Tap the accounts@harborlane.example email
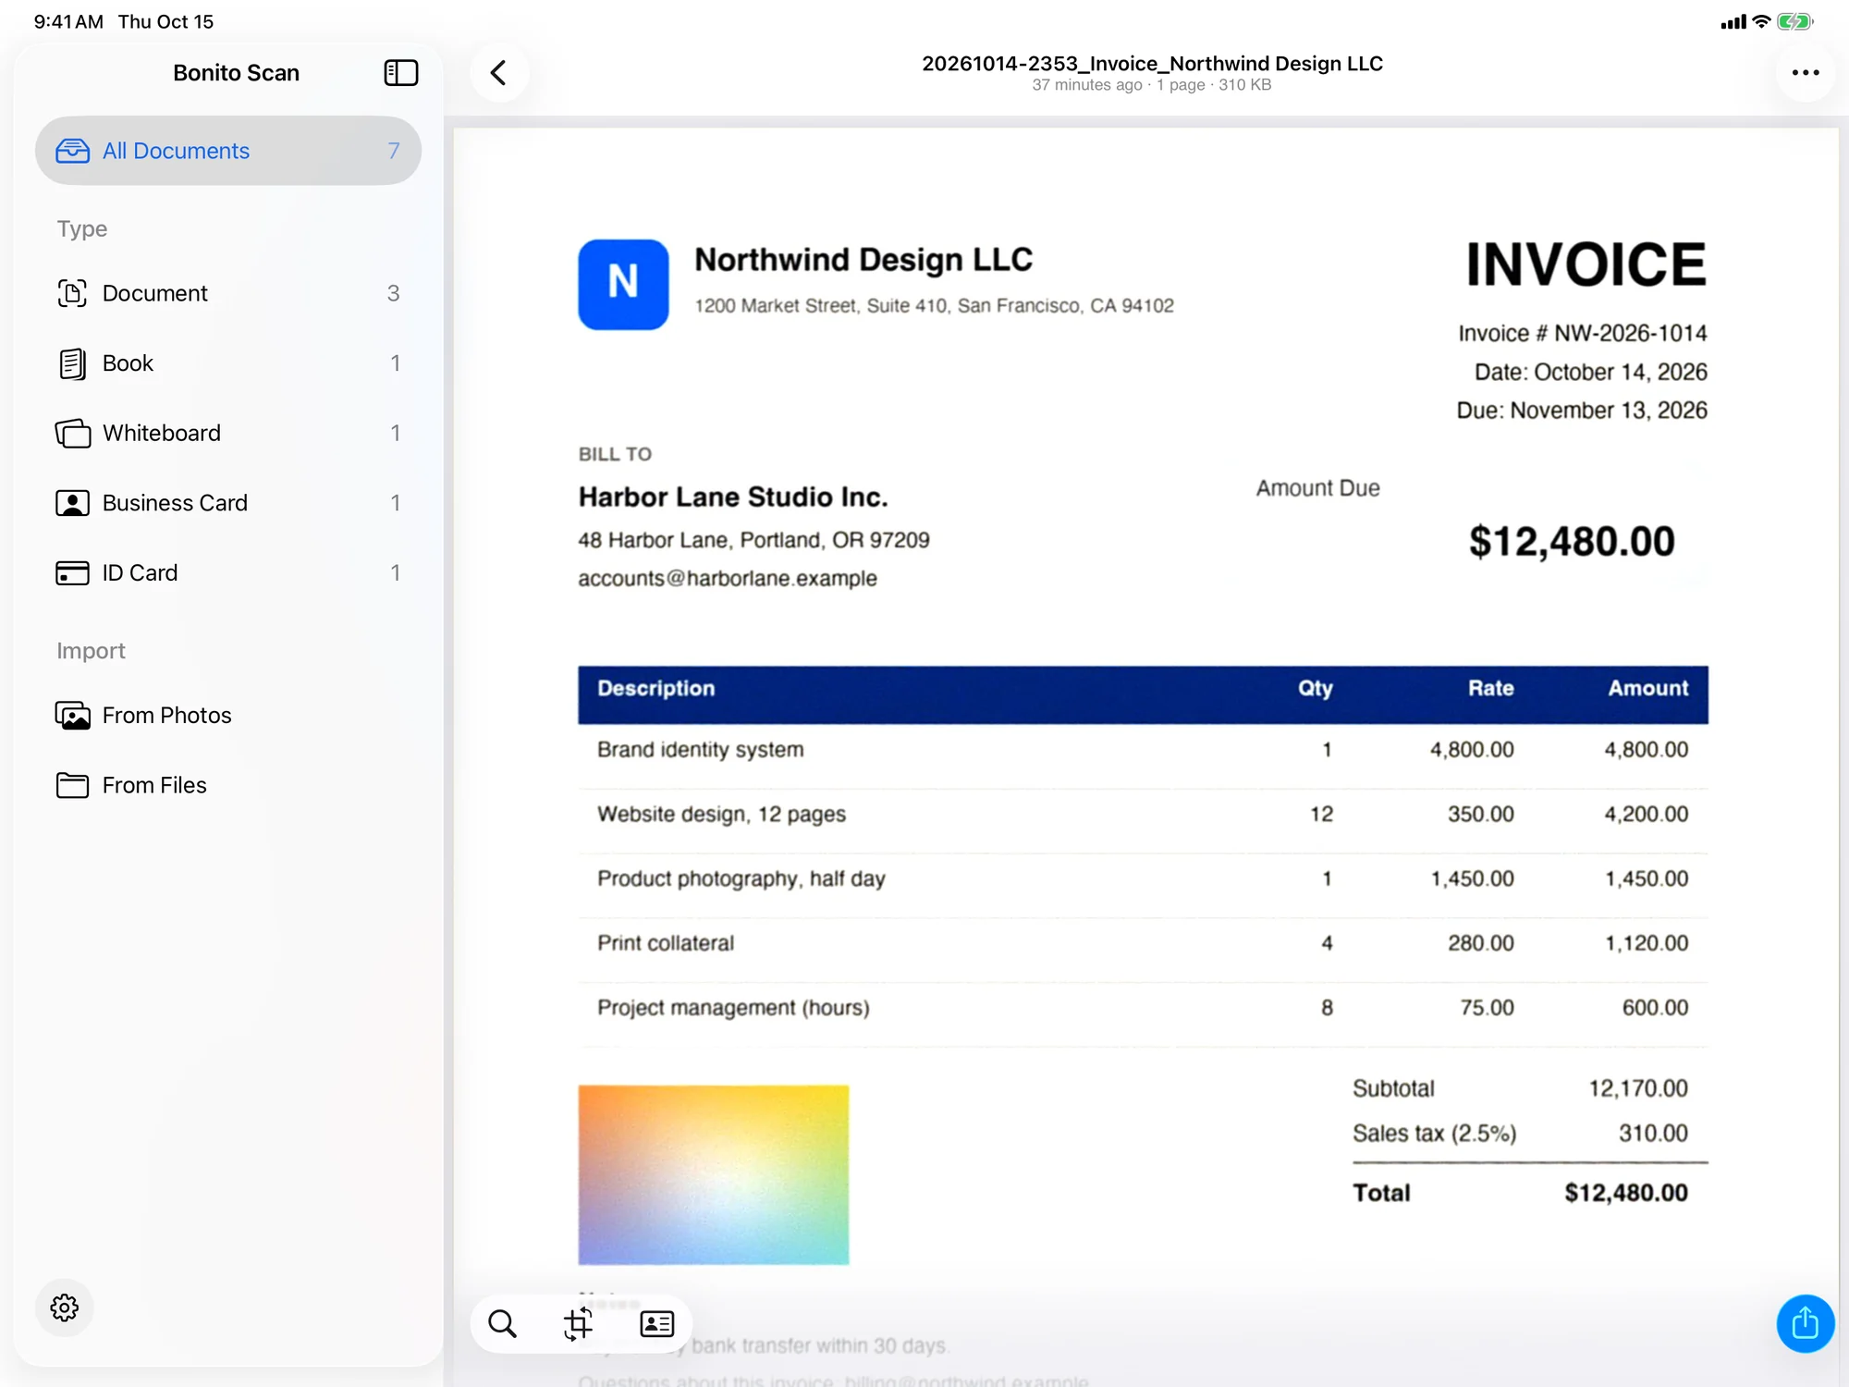This screenshot has height=1387, width=1849. tap(728, 579)
